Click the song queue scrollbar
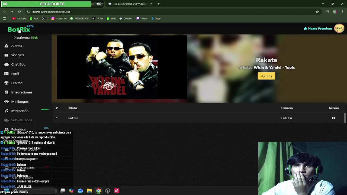Image resolution: width=347 pixels, height=195 pixels. [345, 118]
